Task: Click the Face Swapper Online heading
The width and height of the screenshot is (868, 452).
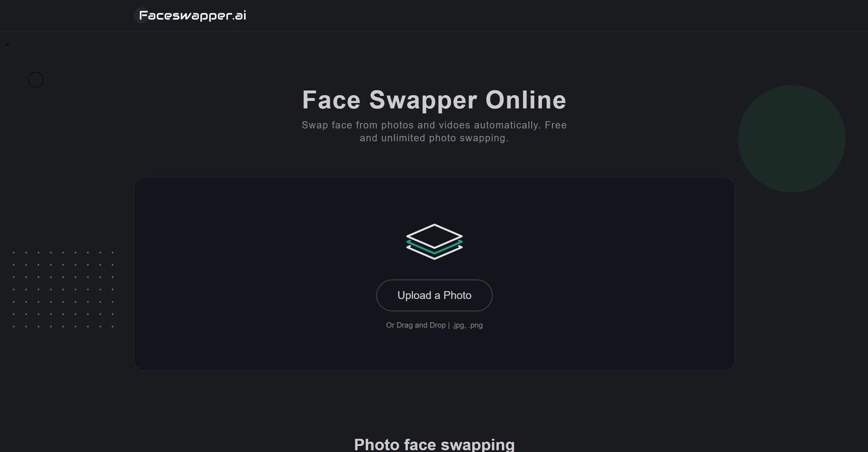Action: 434,100
